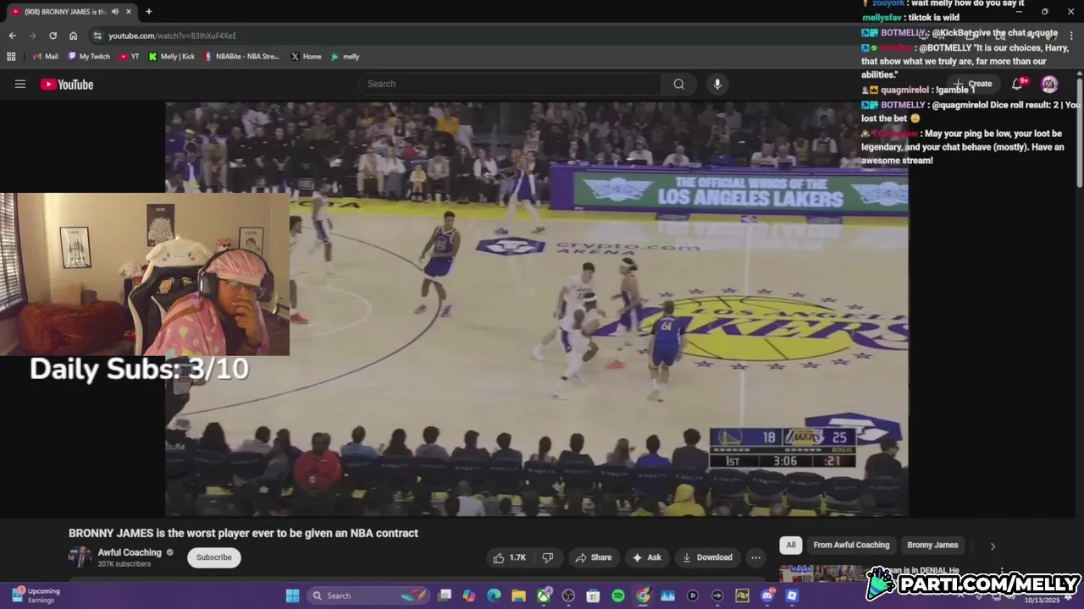Dislike the video with thumbs-down
This screenshot has width=1084, height=609.
pos(548,557)
